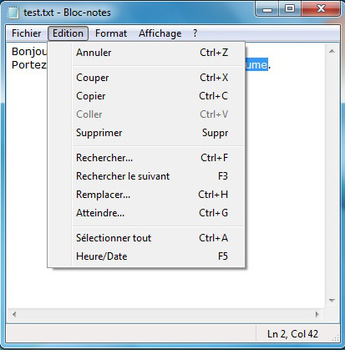Close the open Edition menu
The height and width of the screenshot is (350, 345).
[x=68, y=33]
